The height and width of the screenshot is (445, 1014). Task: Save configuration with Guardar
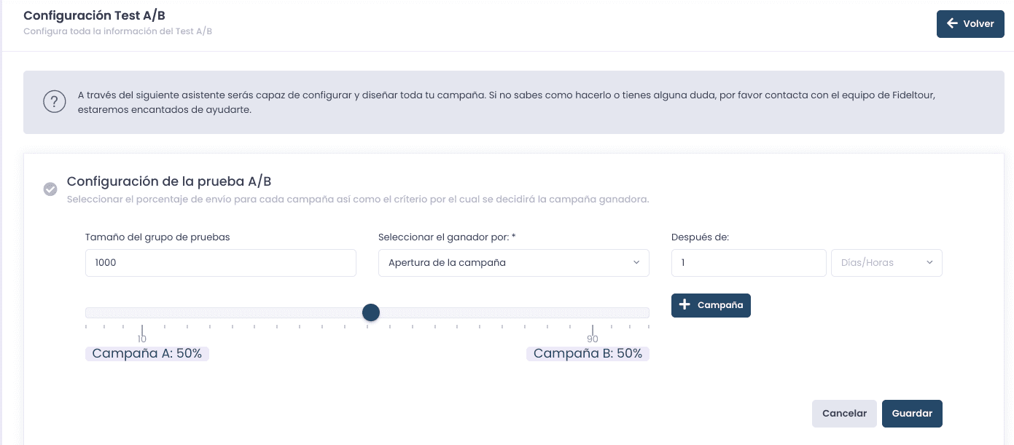912,413
